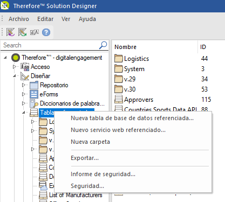Expand the Acceso tree node

point(15,67)
